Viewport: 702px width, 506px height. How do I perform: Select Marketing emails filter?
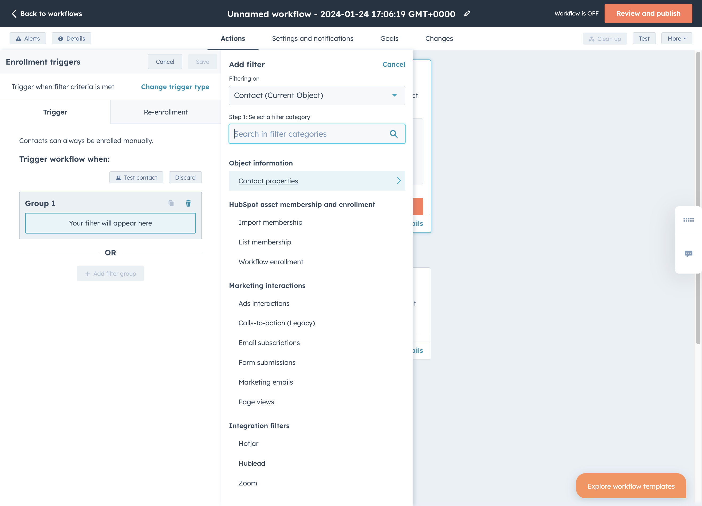266,382
